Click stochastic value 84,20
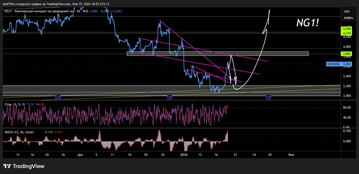This screenshot has height=174, width=359. click(40, 104)
